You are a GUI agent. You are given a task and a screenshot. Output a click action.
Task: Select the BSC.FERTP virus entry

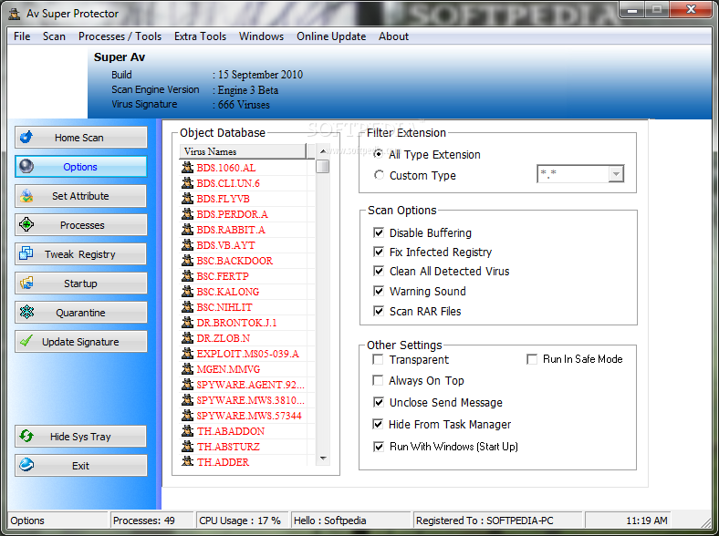(223, 276)
